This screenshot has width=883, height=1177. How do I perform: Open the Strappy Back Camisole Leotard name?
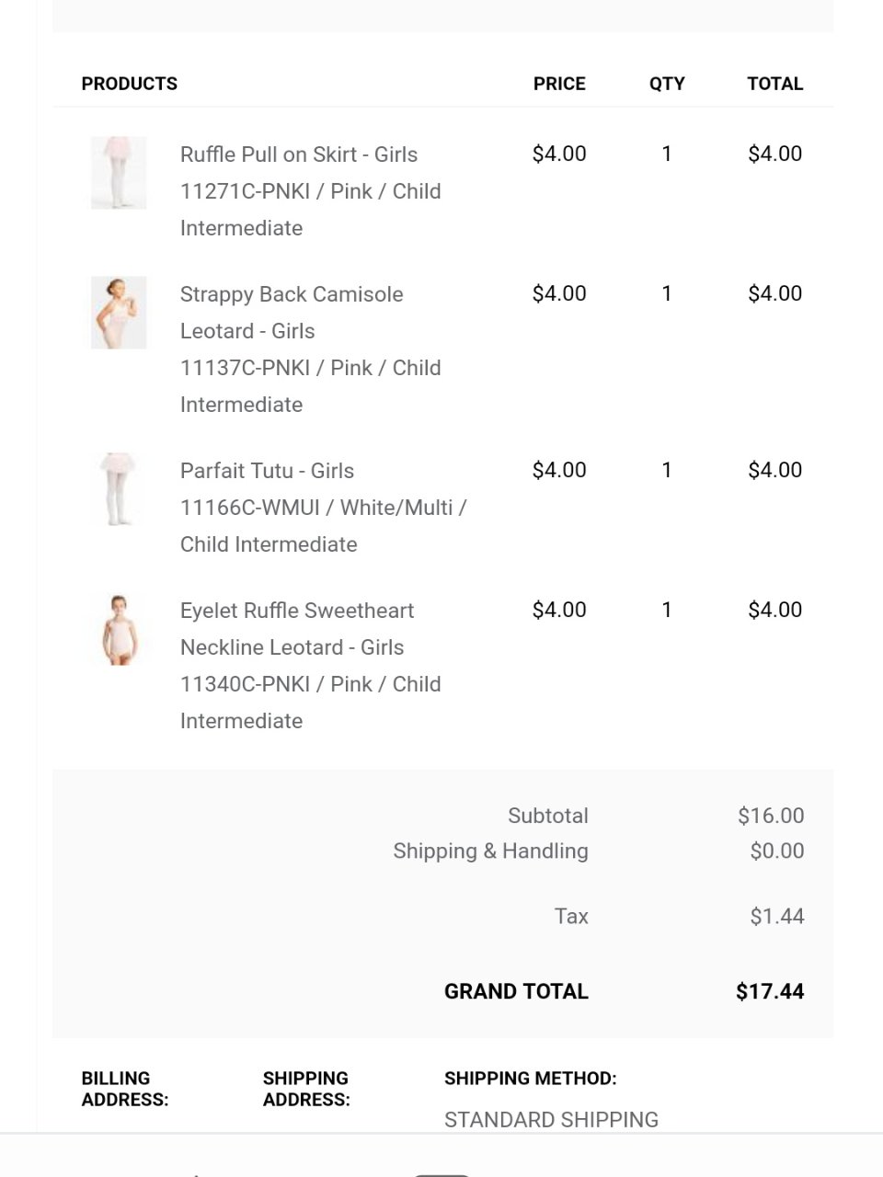tap(292, 312)
